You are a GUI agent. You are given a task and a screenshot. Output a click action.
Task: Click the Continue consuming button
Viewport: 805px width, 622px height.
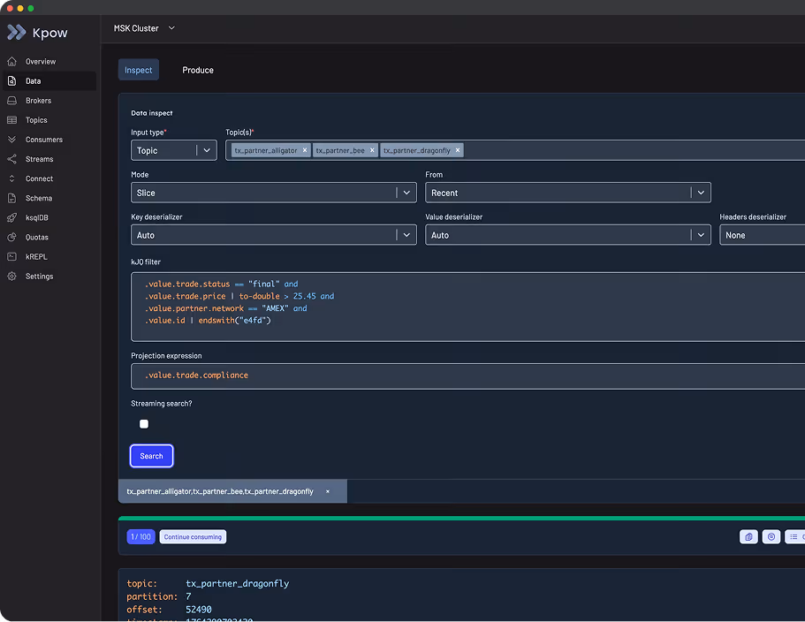(193, 537)
